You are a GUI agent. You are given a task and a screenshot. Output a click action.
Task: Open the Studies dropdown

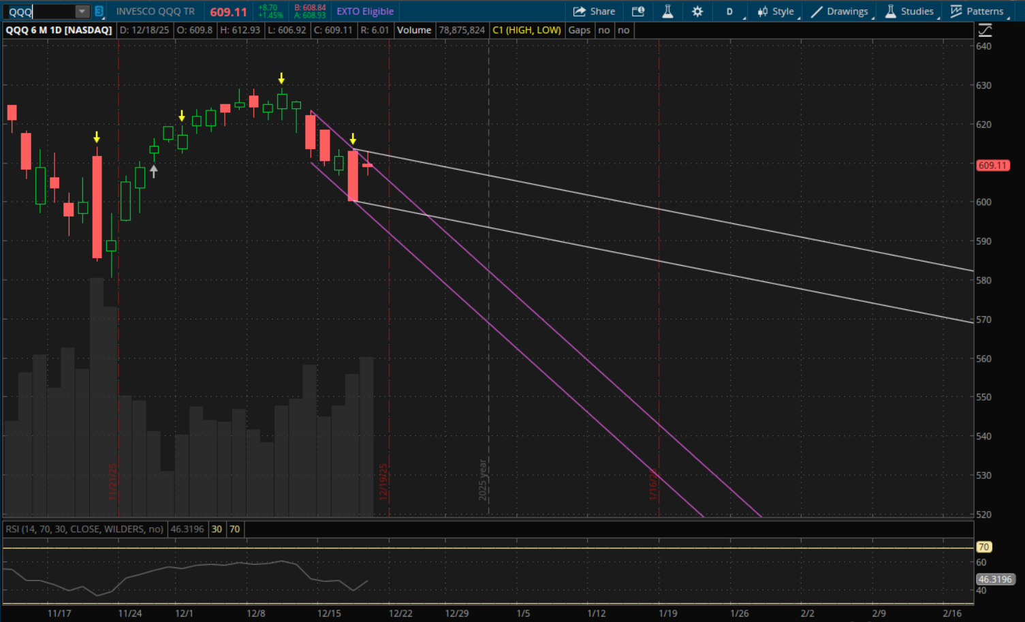pos(909,12)
